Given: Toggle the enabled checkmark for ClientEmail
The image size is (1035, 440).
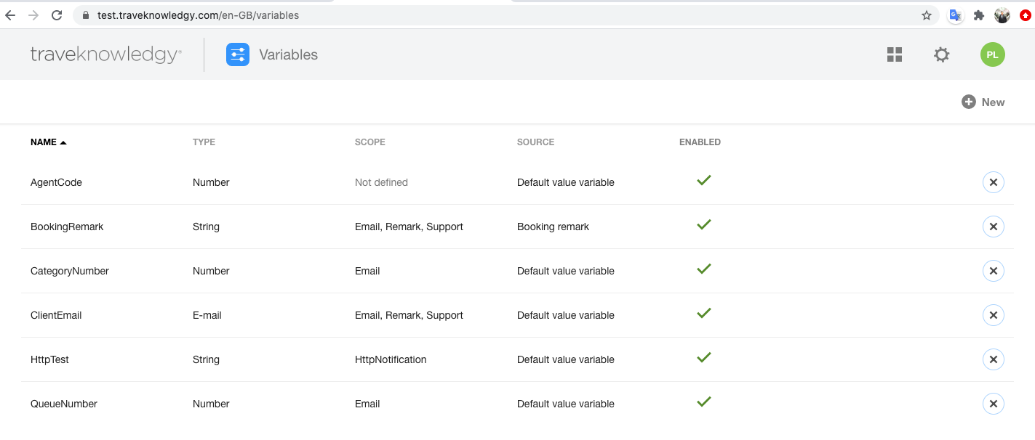Looking at the screenshot, I should pyautogui.click(x=703, y=314).
